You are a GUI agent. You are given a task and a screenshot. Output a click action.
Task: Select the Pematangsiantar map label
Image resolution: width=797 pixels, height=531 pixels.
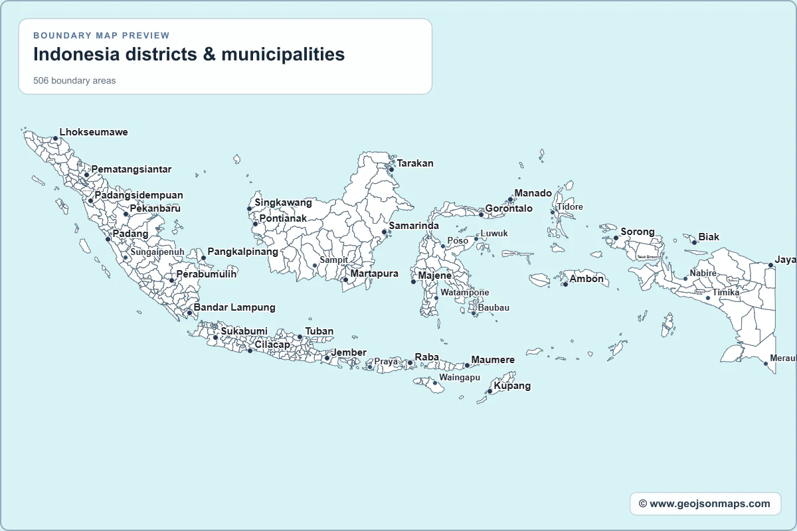132,169
